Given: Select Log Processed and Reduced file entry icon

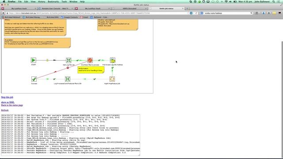Looking at the screenshot, I should click(68, 79).
